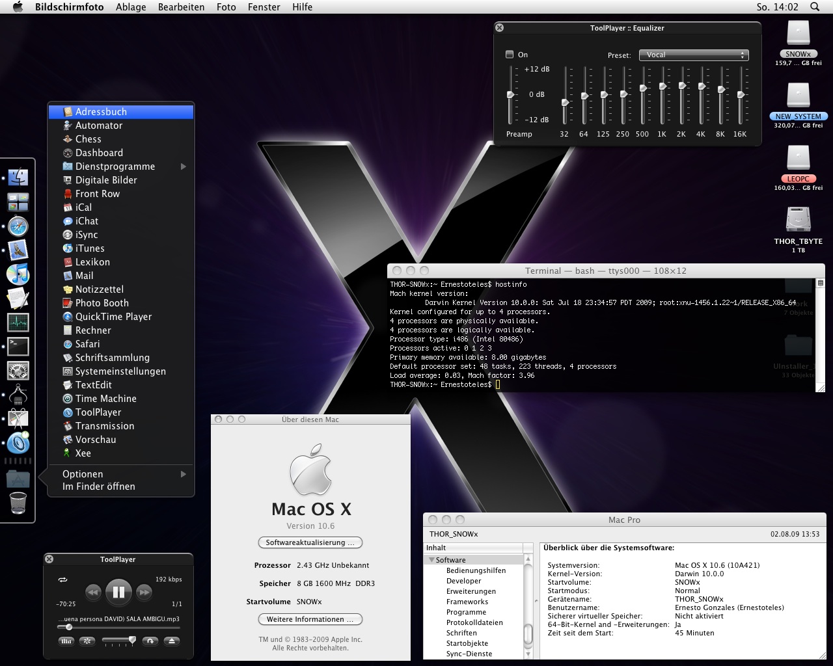Launch iTunes from the Dock
This screenshot has width=833, height=666.
click(x=18, y=274)
